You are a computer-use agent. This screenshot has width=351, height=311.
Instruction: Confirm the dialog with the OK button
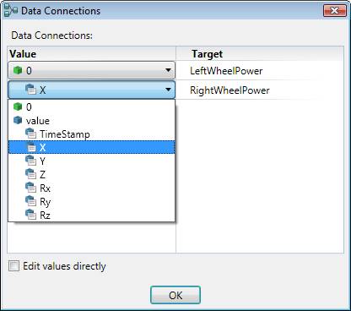pos(175,295)
